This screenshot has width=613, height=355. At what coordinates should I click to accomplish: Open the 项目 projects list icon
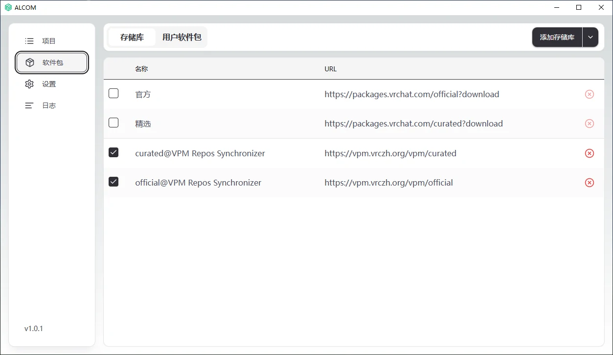click(29, 41)
